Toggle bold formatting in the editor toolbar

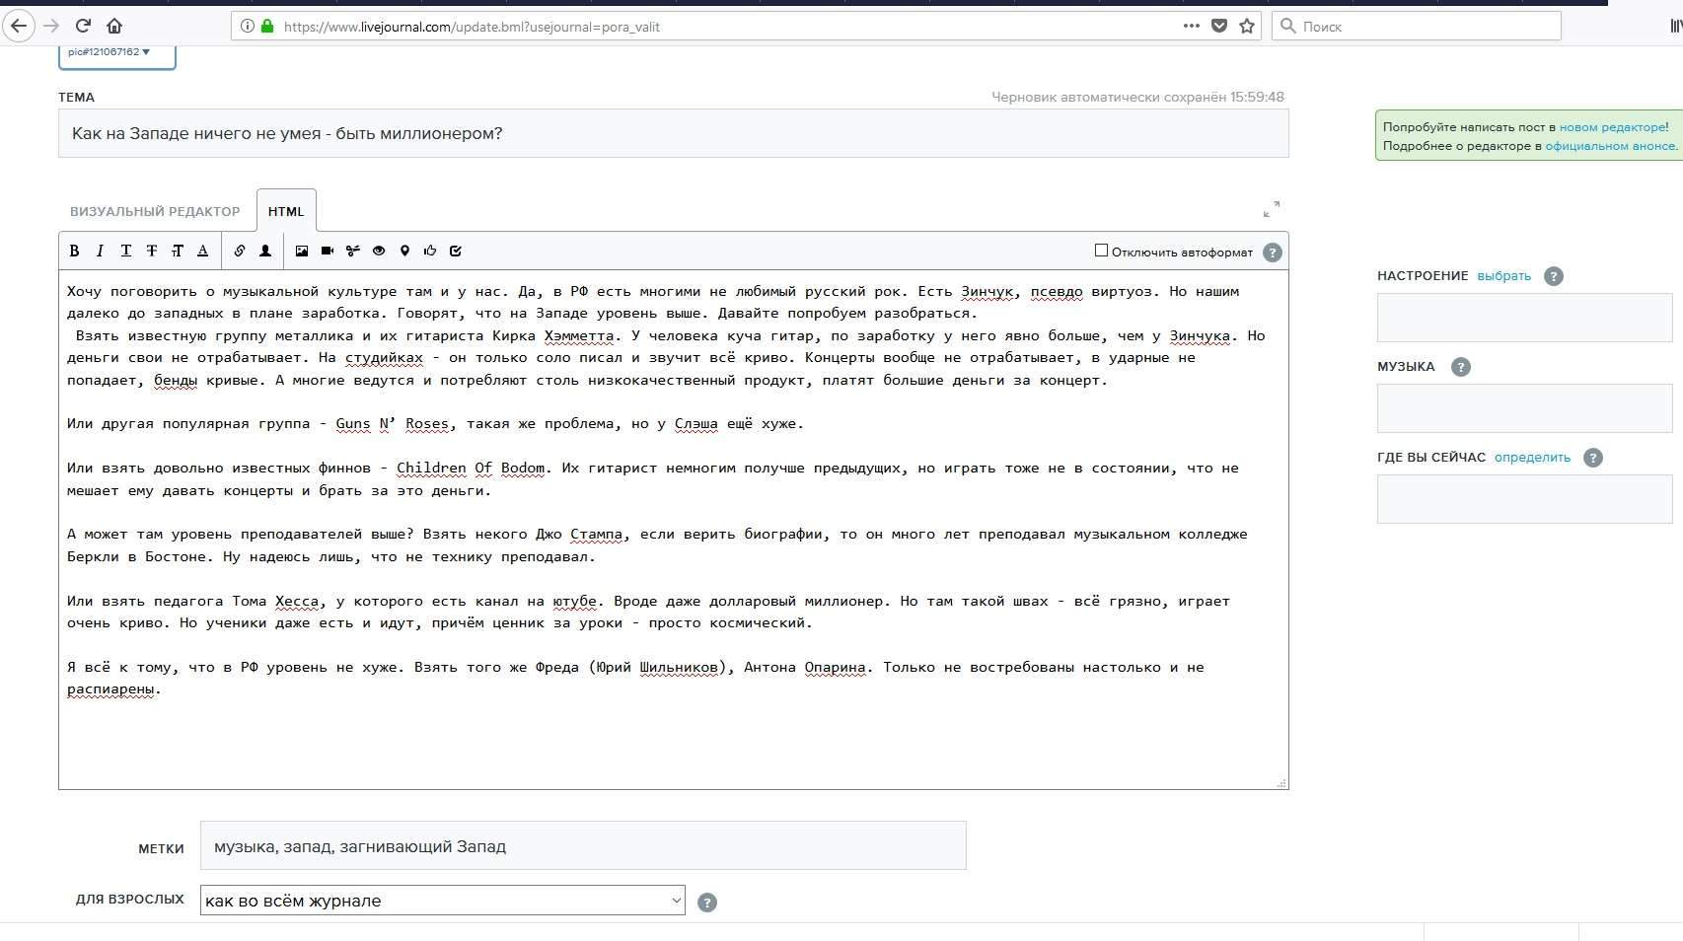tap(74, 252)
